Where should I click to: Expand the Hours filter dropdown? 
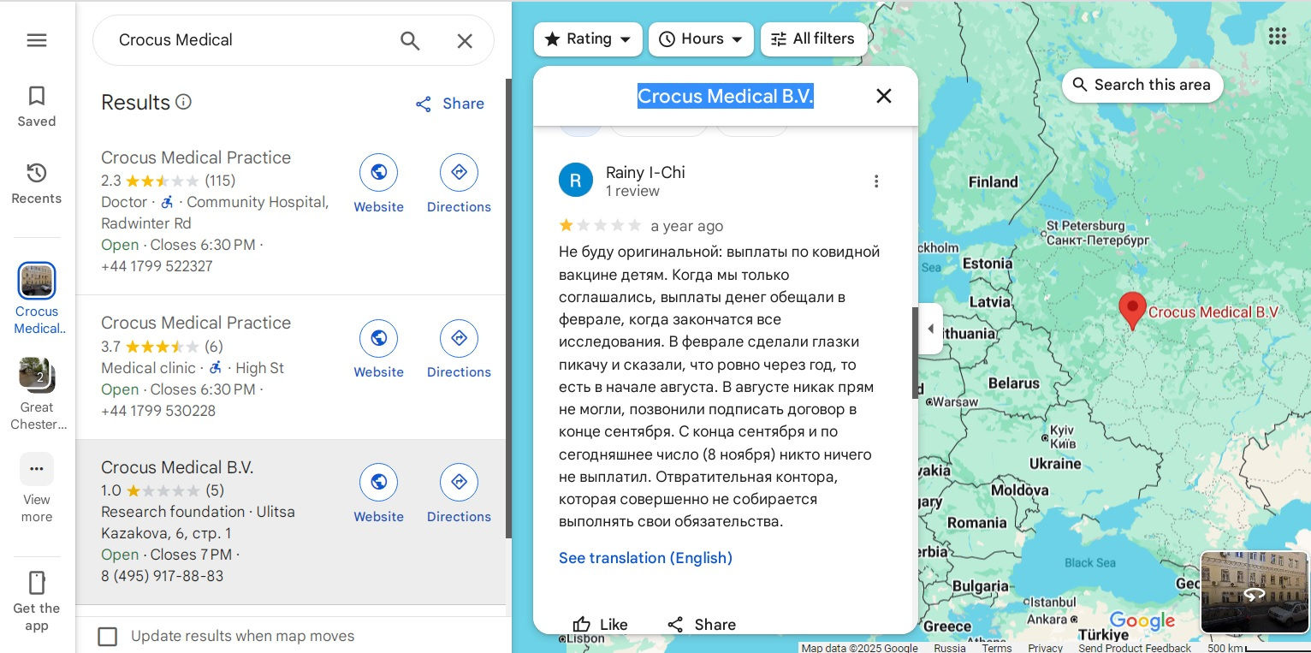tap(701, 39)
